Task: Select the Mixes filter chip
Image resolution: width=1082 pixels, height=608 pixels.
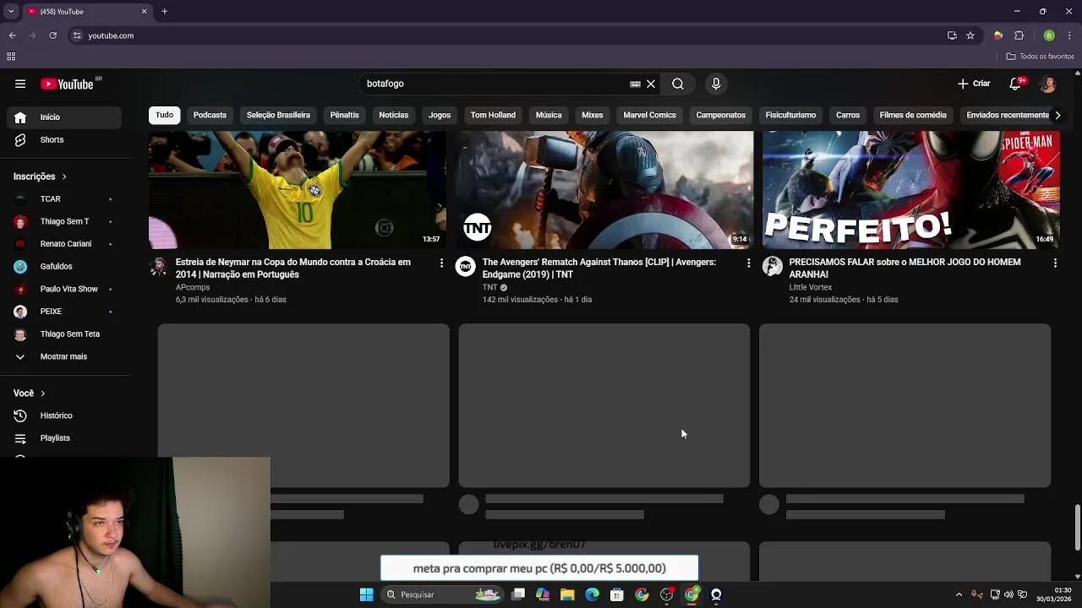Action: pyautogui.click(x=592, y=115)
